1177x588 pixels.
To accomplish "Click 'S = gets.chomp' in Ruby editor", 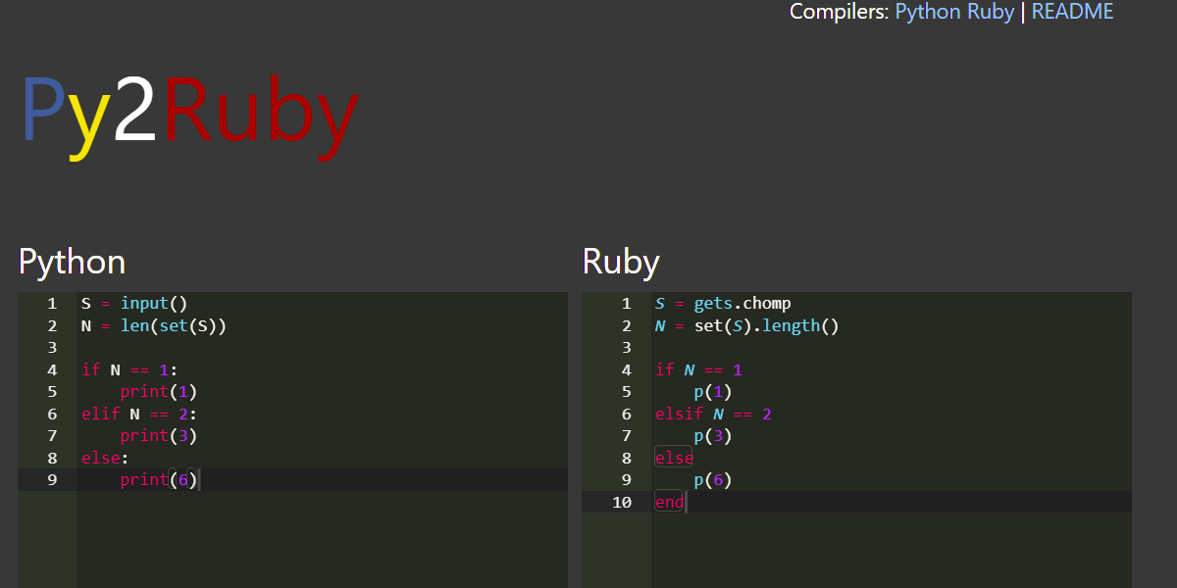I will (x=723, y=304).
